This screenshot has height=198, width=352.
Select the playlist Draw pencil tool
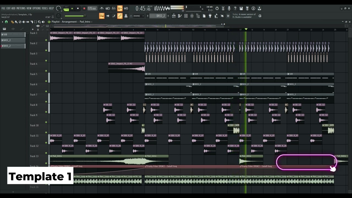coord(12,22)
